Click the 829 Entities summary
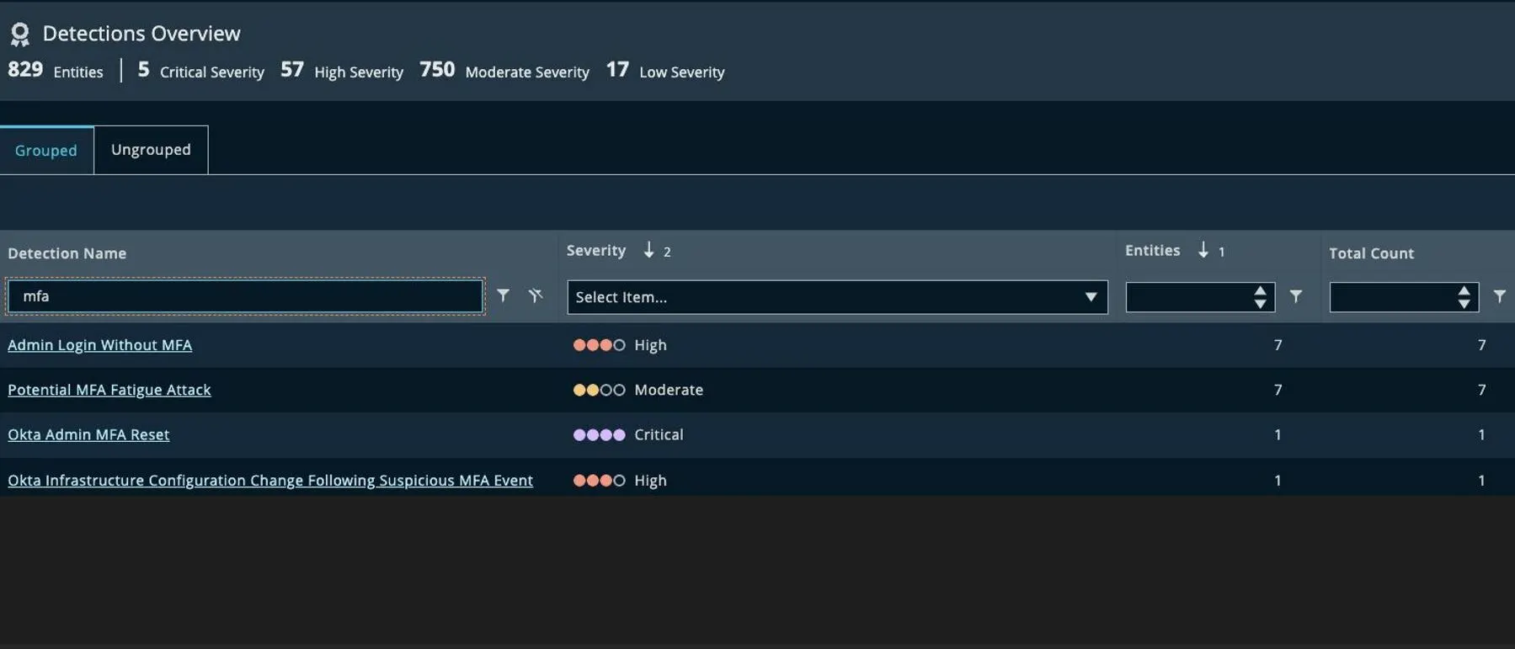This screenshot has width=1515, height=649. (x=56, y=71)
